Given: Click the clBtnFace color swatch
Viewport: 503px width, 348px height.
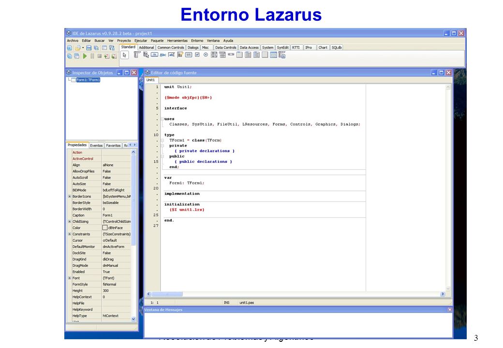Looking at the screenshot, I should coord(105,228).
